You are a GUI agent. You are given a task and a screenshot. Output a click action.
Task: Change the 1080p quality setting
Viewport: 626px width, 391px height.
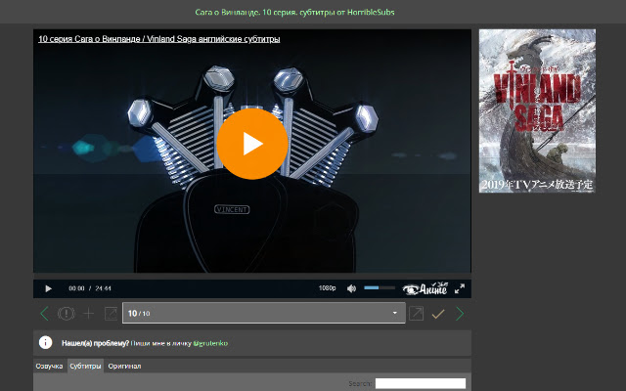327,288
